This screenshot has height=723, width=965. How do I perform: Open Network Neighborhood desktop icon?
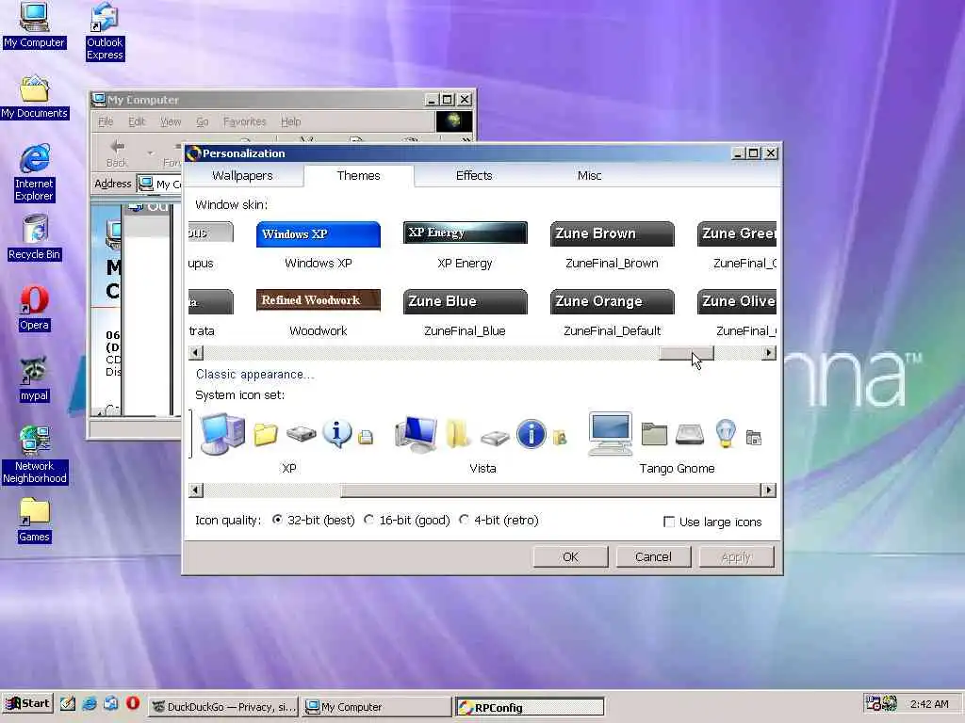[x=35, y=455]
